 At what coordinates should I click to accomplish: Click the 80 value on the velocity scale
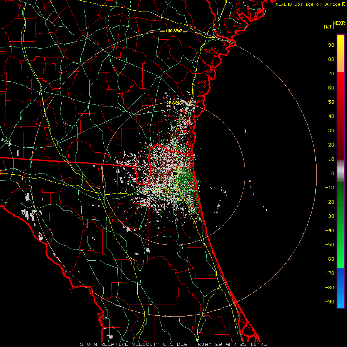pyautogui.click(x=331, y=59)
